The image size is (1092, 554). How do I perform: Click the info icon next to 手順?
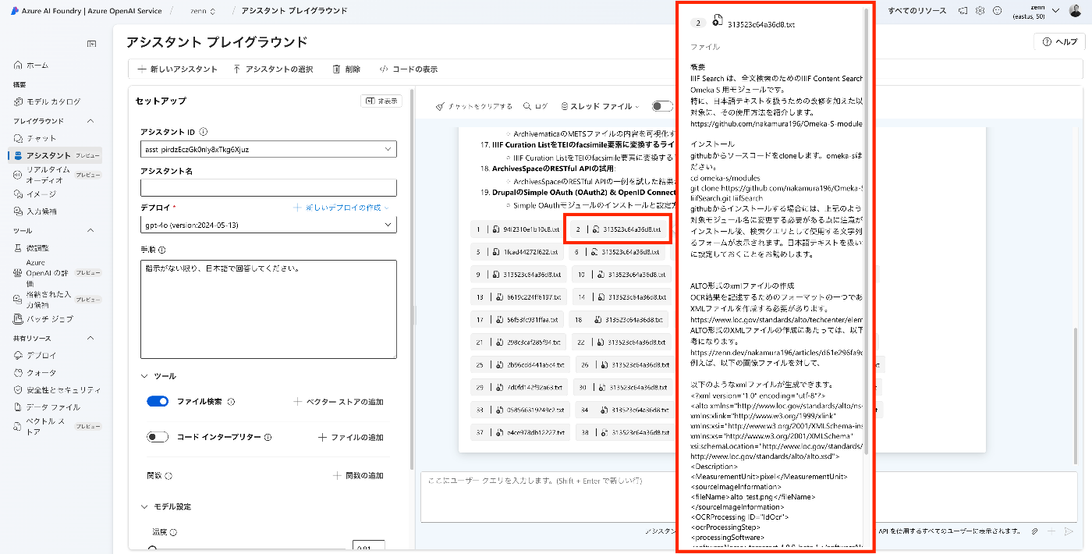(162, 250)
